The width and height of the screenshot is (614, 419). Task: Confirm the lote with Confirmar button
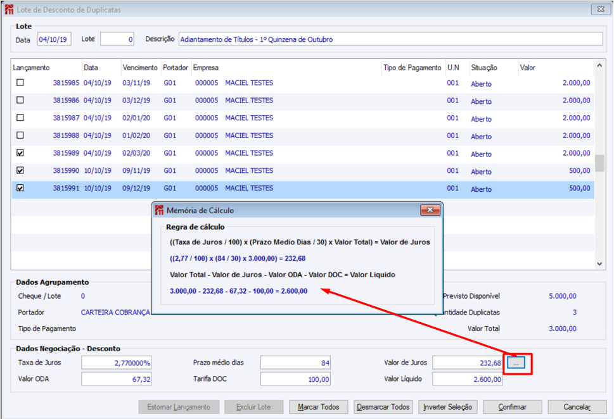(512, 407)
